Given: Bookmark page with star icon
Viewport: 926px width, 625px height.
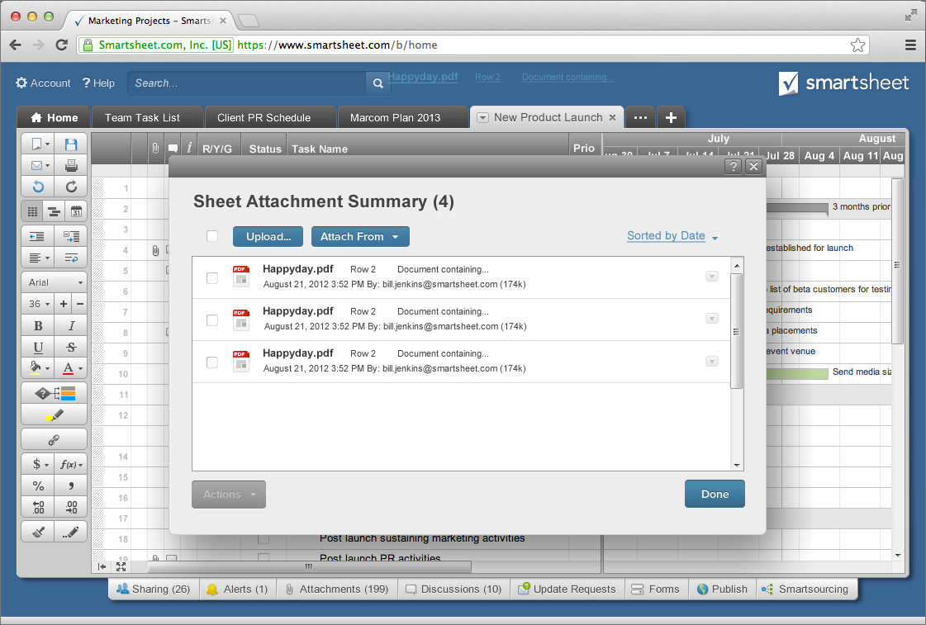Looking at the screenshot, I should coord(857,45).
